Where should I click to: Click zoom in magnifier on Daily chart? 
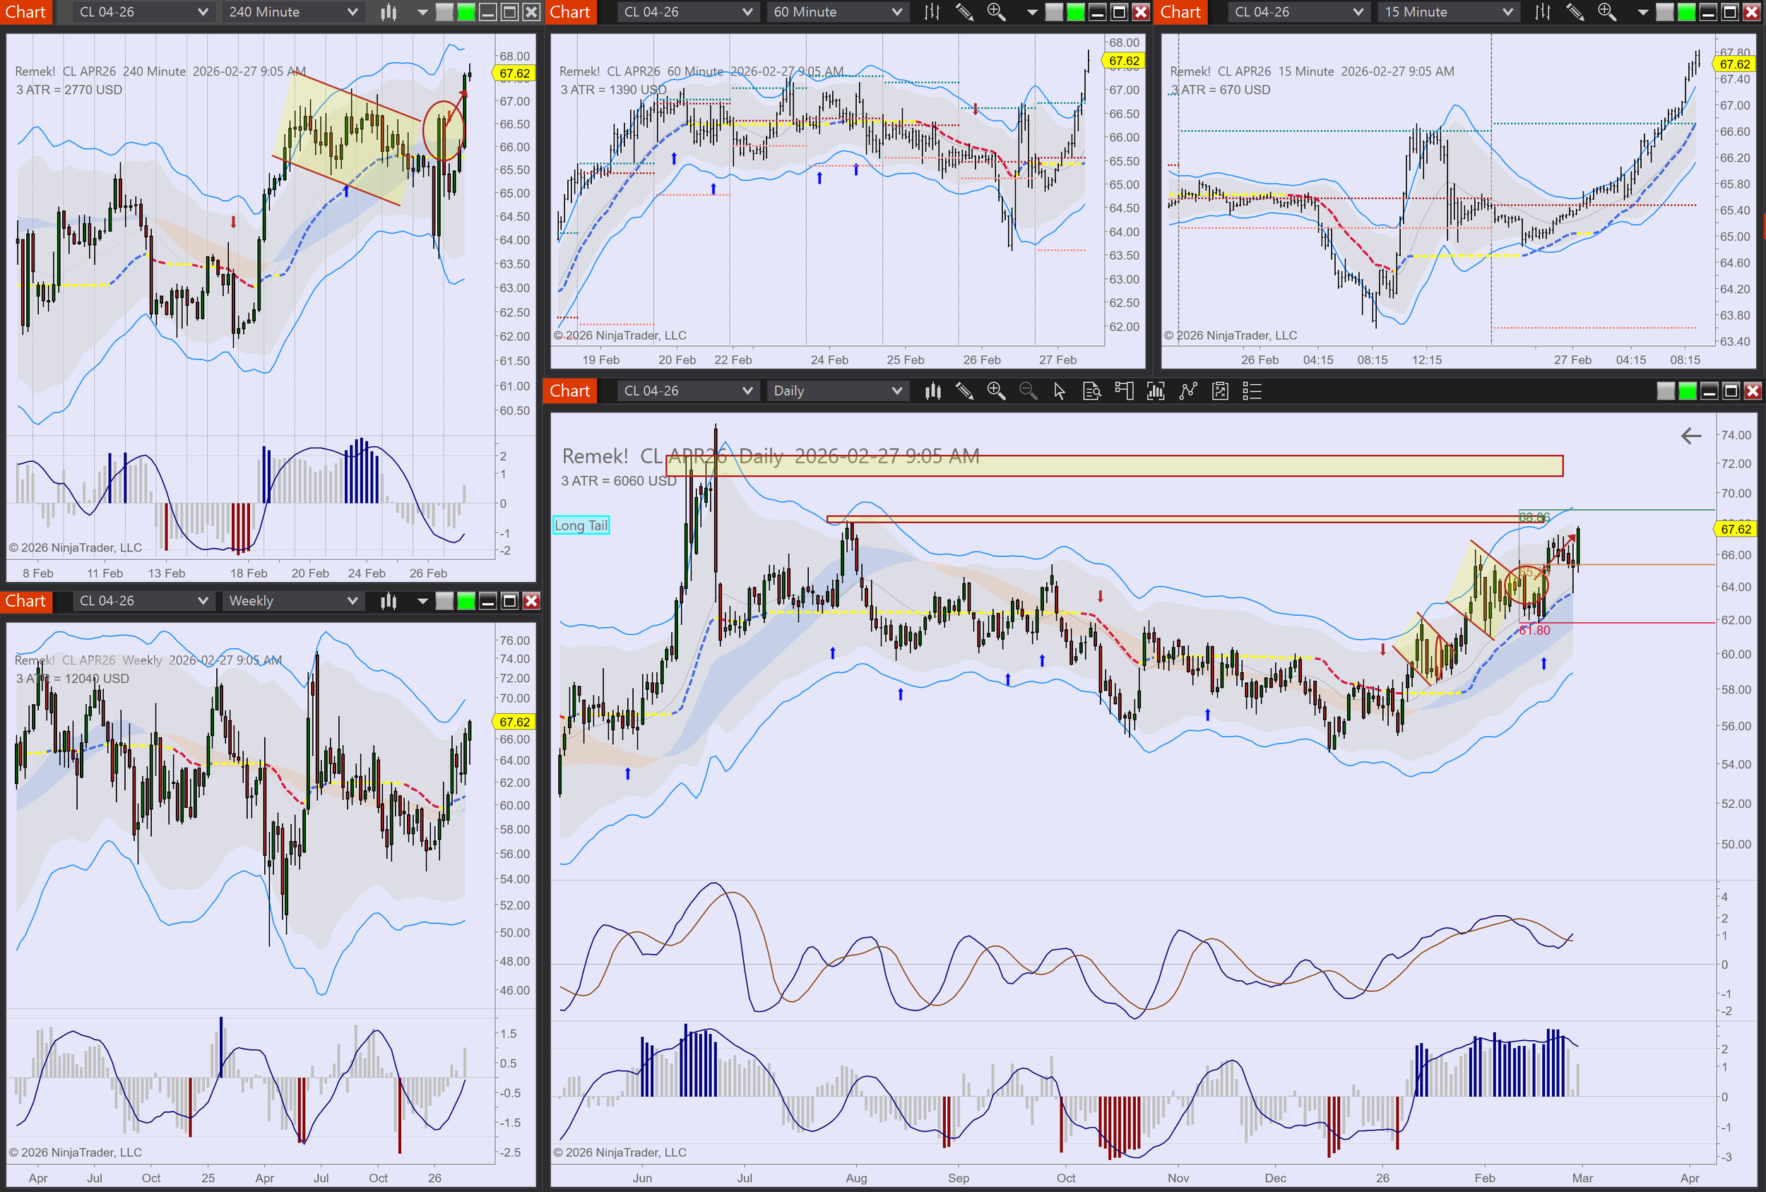[995, 391]
